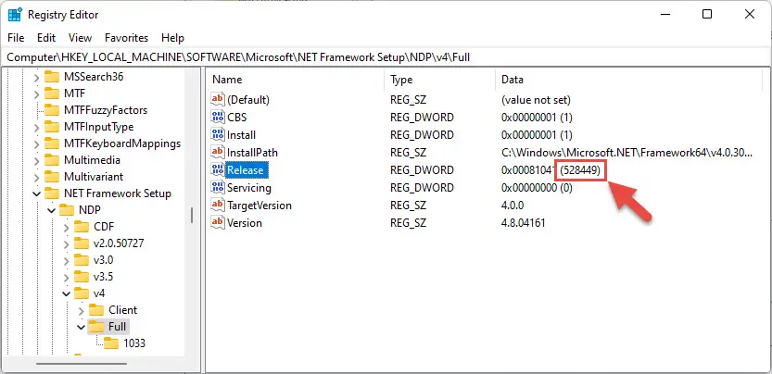This screenshot has height=374, width=772.
Task: Expand the MSSearch36 key
Action: pyautogui.click(x=36, y=77)
